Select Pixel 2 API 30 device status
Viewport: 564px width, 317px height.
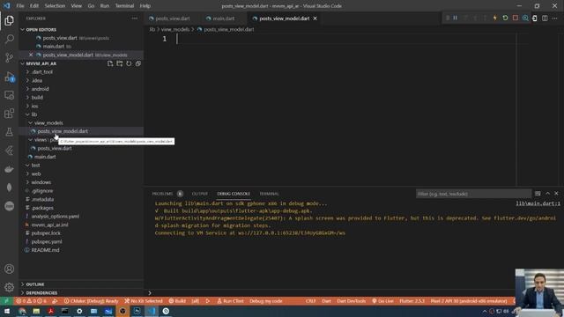(469, 301)
